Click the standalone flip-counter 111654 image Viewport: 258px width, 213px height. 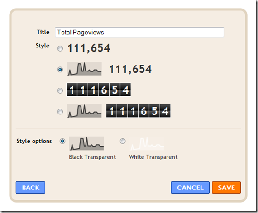coord(99,90)
